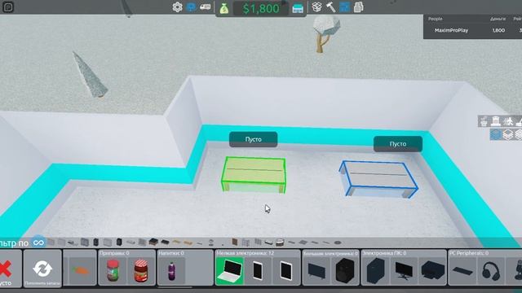Image resolution: width=522 pixels, height=293 pixels.
Task: Click the open box stock icon
Action: pos(317,7)
